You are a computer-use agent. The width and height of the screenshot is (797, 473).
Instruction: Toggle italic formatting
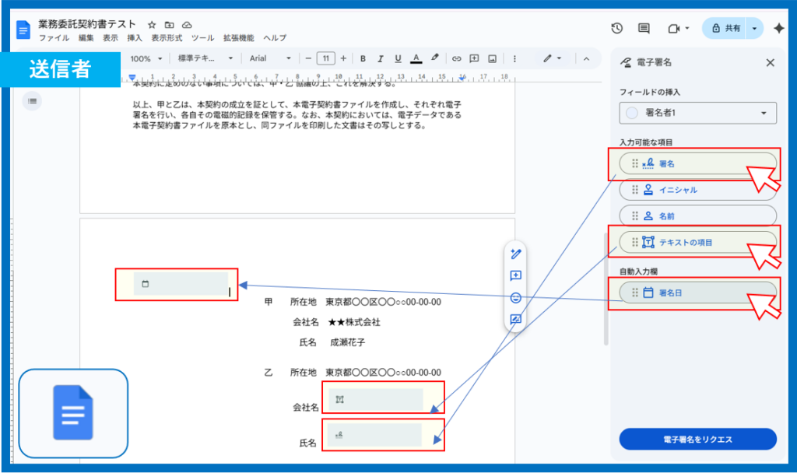381,58
